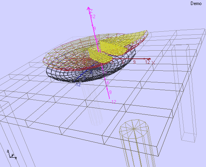
Task: Click the 9 tick label on the red X axis
Action: pos(134,62)
